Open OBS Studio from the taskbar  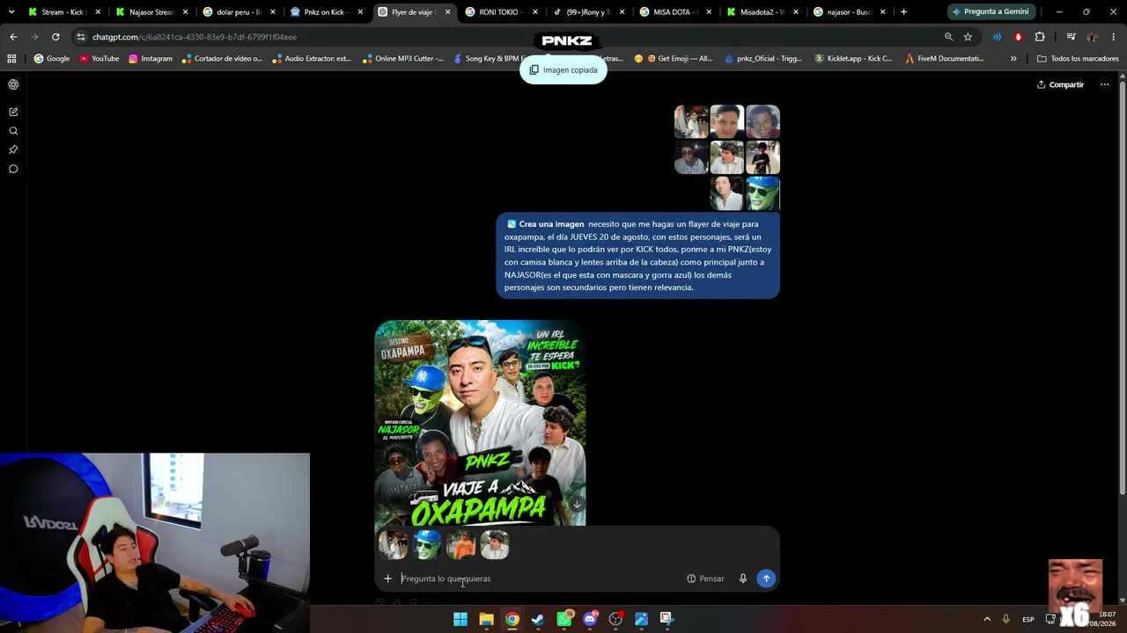point(615,619)
